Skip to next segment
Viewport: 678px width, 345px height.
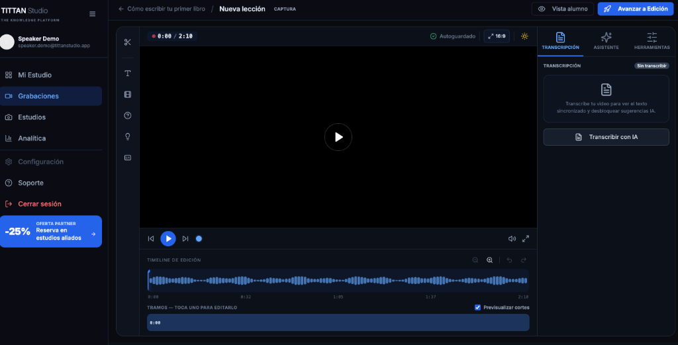185,238
